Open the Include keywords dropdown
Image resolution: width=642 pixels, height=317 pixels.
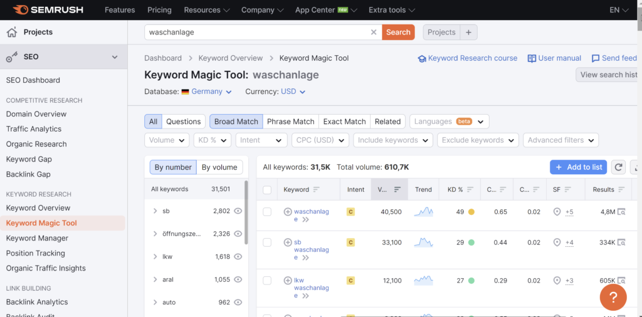[x=393, y=140]
